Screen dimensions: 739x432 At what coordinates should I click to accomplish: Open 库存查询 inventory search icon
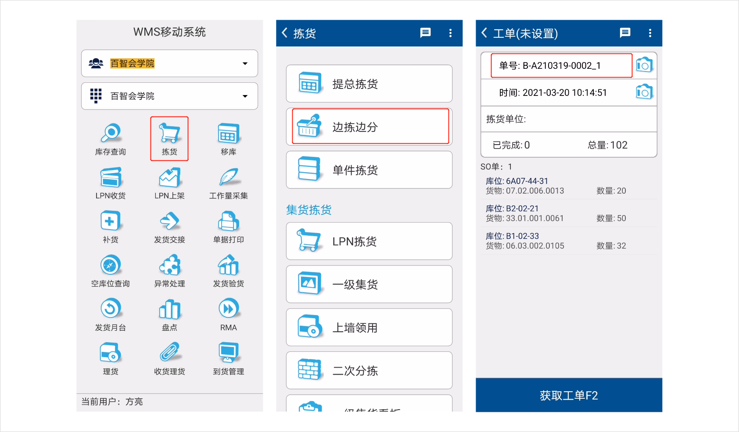click(111, 138)
